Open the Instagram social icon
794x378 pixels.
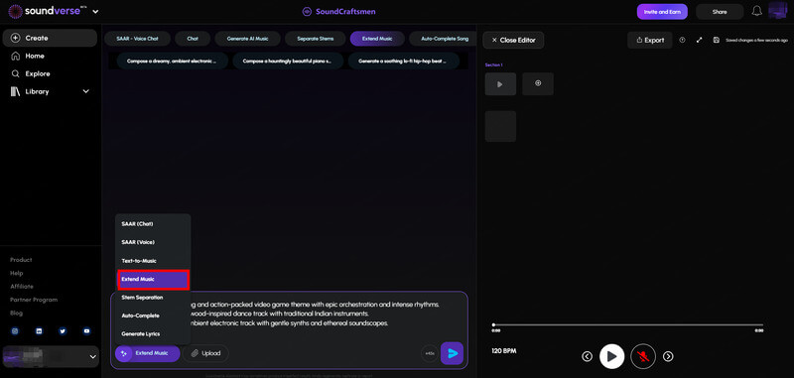(15, 331)
